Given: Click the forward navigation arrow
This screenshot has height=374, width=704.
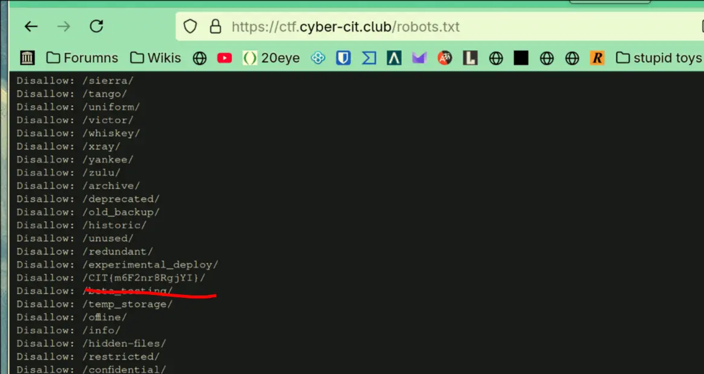Looking at the screenshot, I should [63, 27].
